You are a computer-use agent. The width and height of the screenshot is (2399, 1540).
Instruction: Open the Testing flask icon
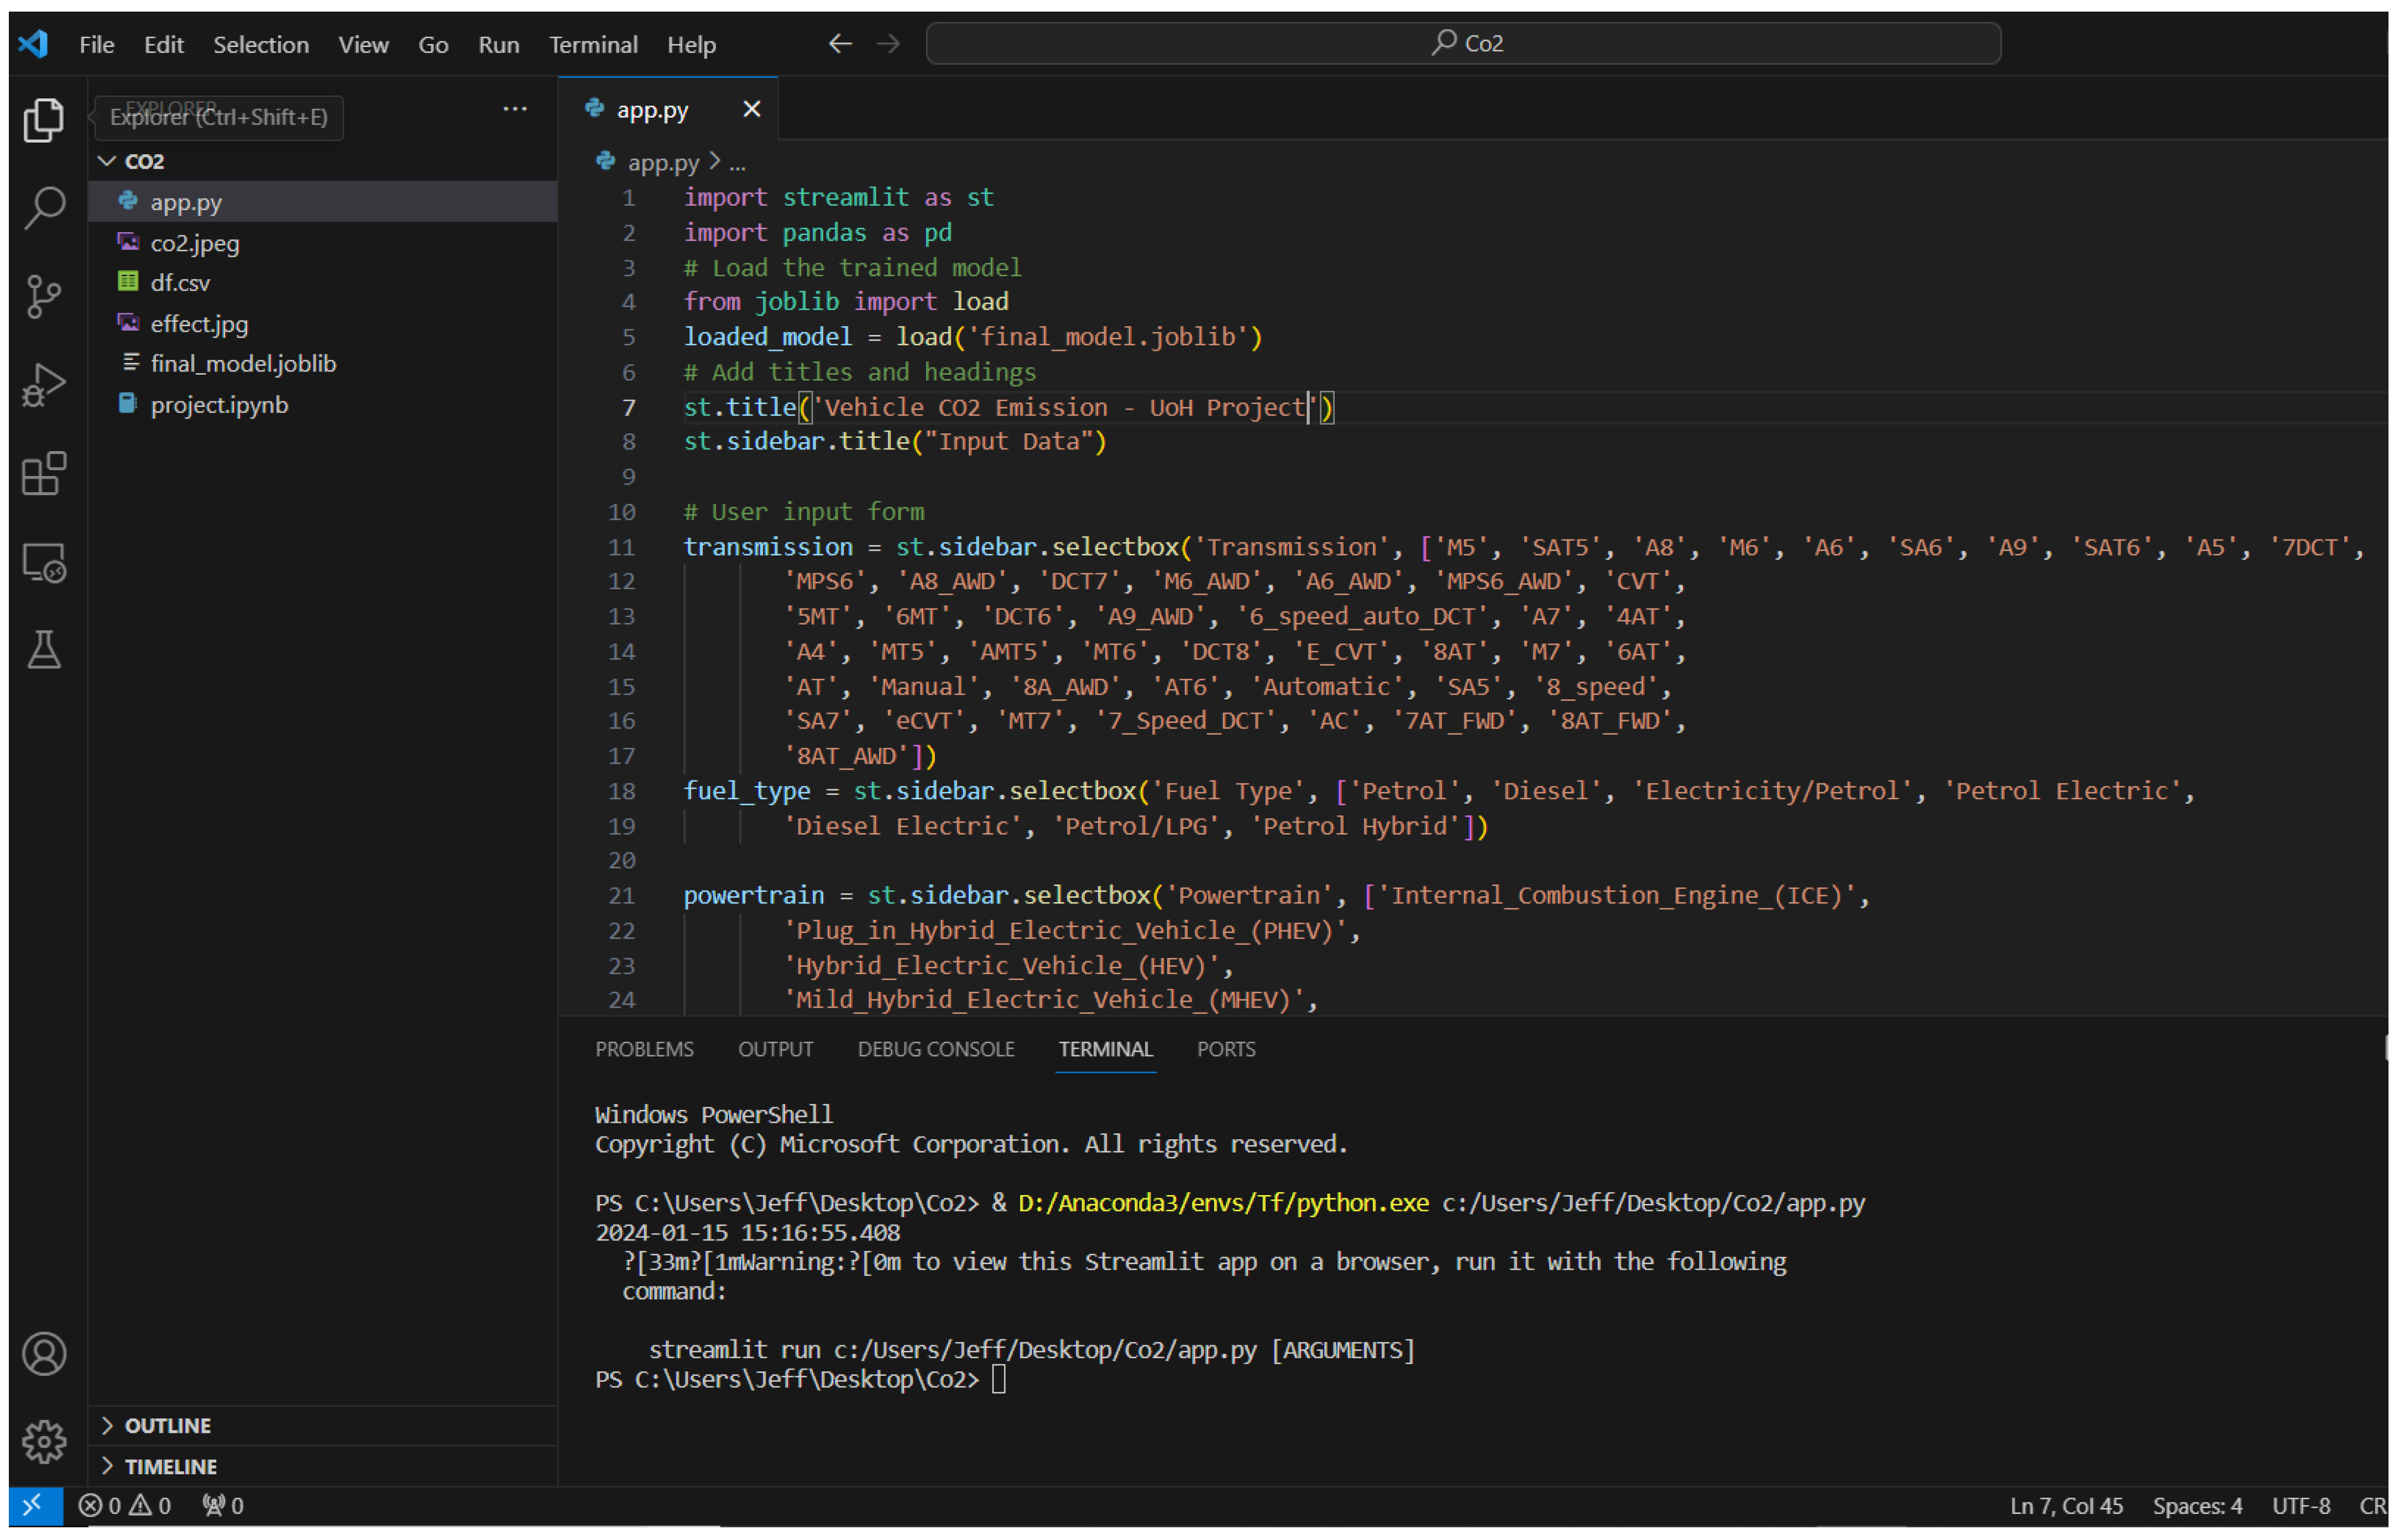[x=44, y=650]
